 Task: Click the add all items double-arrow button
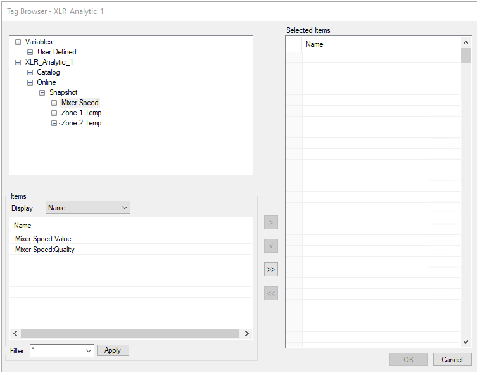271,269
